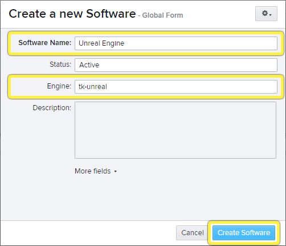Viewport: 286px width, 246px height.
Task: Click inside the Description text area
Action: [x=175, y=130]
